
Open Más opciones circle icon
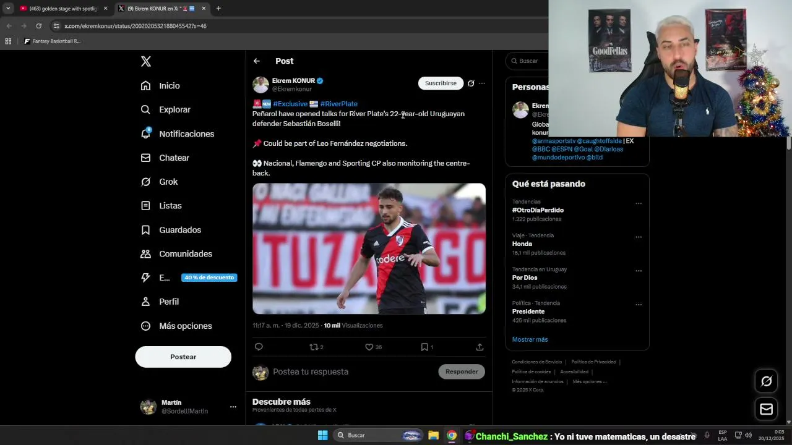point(145,326)
